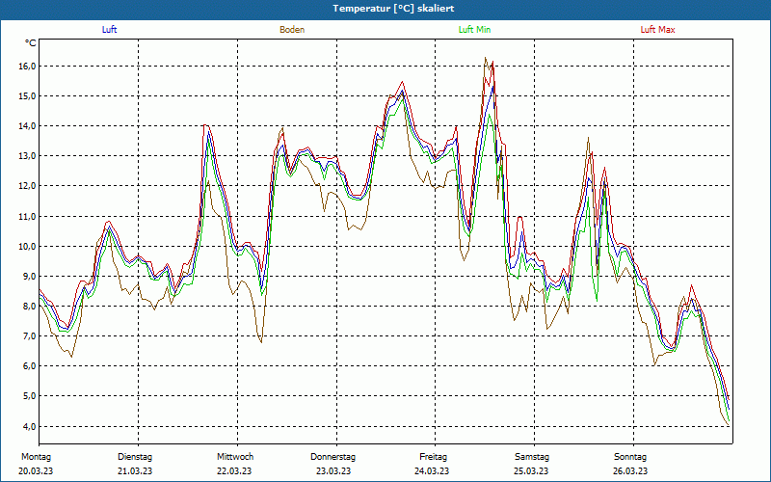Click the '5,0' y-axis value
This screenshot has height=482, width=771.
click(x=30, y=396)
